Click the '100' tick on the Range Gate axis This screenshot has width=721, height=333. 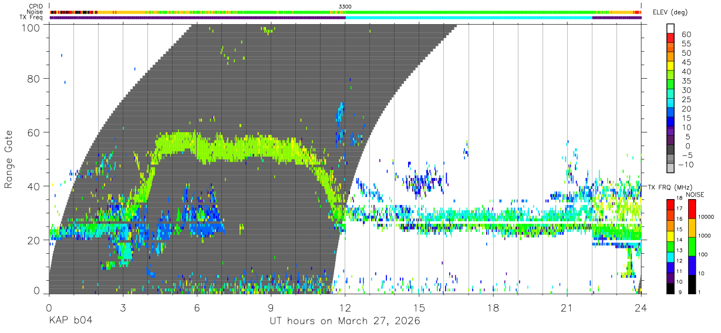31,27
